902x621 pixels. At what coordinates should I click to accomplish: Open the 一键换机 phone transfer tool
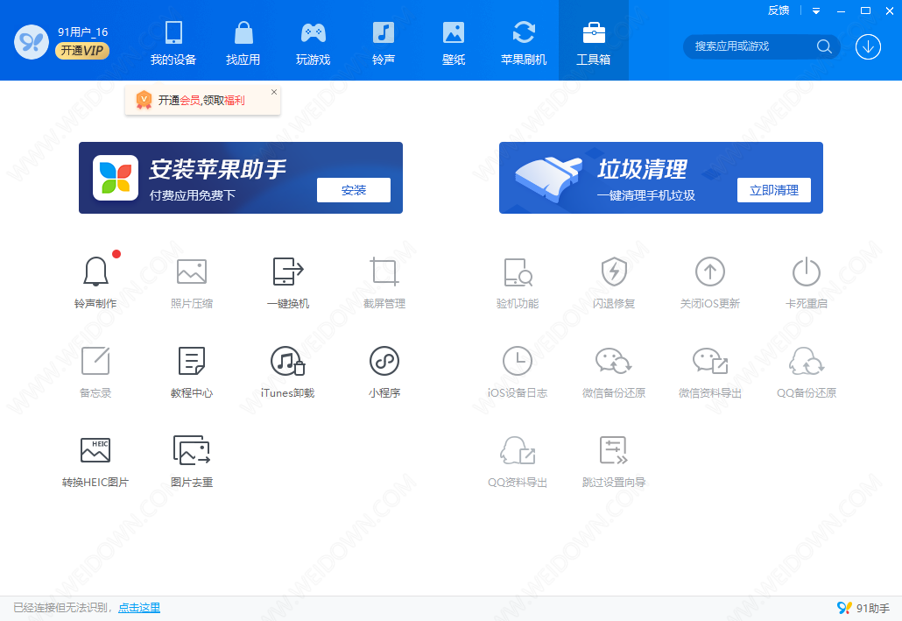(288, 282)
